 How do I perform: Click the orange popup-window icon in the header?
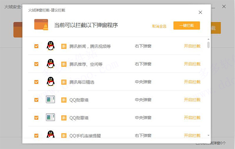click(41, 25)
